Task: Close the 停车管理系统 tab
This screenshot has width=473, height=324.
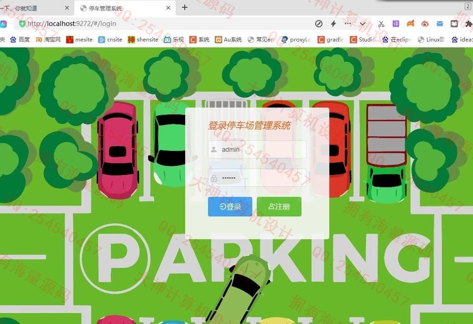Action: [x=168, y=8]
